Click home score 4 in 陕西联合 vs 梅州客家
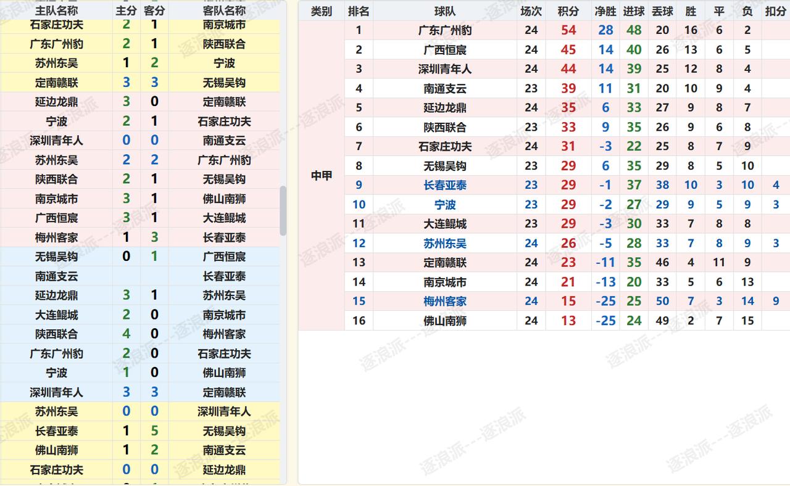This screenshot has height=486, width=790. (x=127, y=334)
